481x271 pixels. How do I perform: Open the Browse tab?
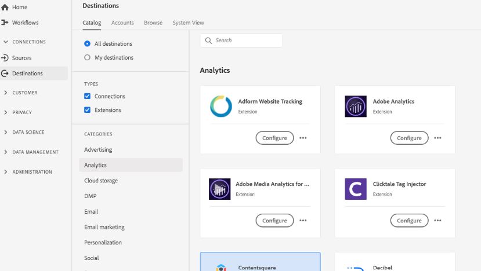153,23
